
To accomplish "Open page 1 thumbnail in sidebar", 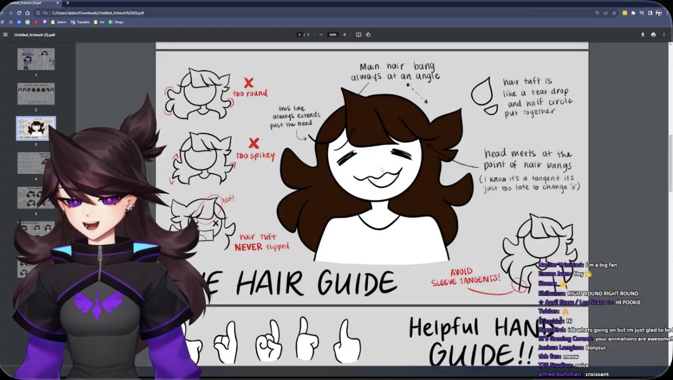I will (x=36, y=59).
